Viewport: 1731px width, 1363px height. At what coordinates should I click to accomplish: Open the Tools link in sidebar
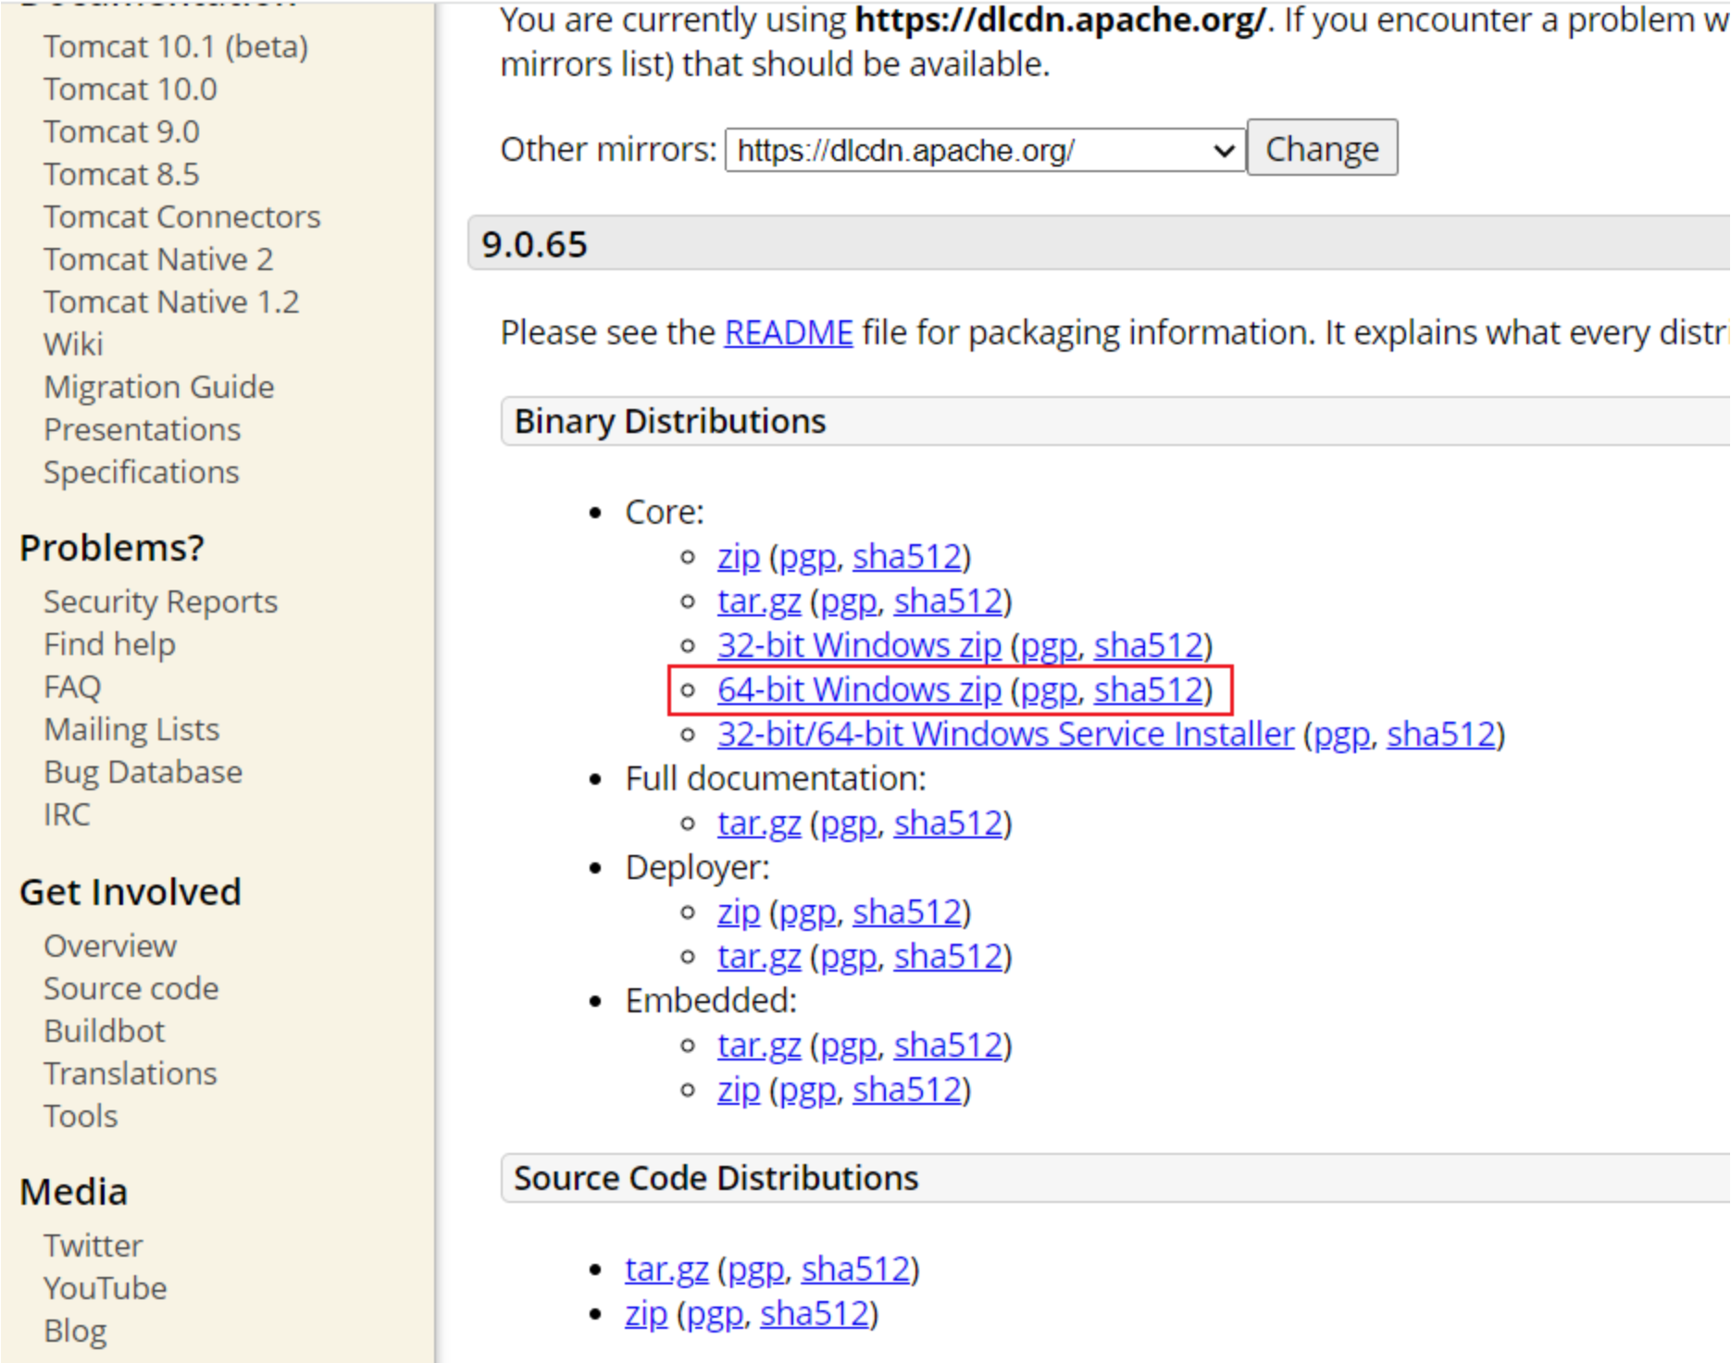click(81, 1116)
